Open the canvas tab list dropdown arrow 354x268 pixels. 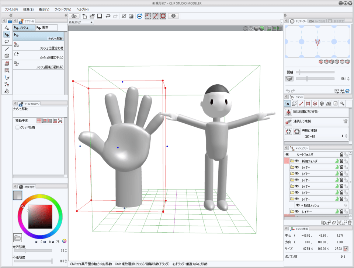[281, 22]
